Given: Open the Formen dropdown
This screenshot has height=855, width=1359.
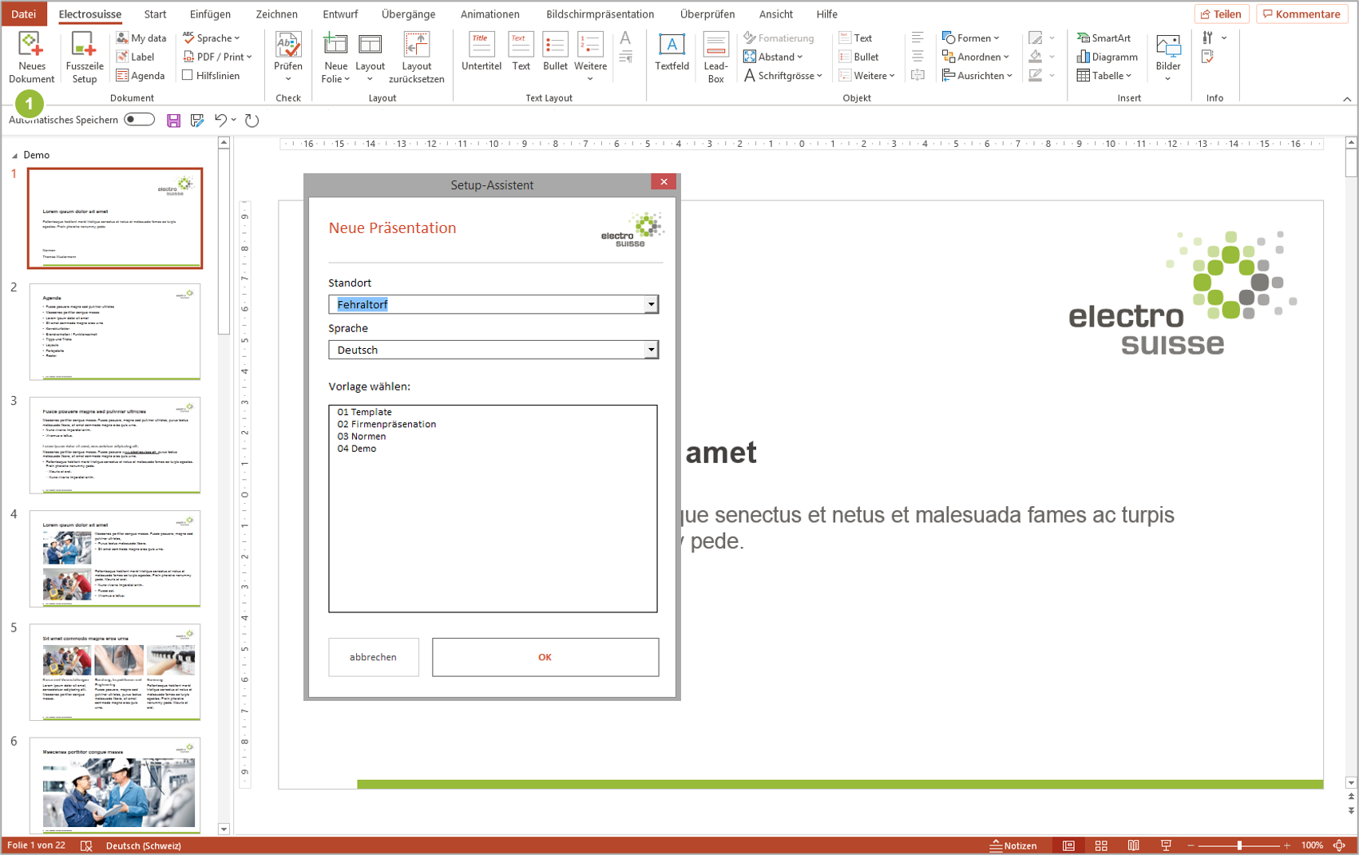Looking at the screenshot, I should [971, 38].
